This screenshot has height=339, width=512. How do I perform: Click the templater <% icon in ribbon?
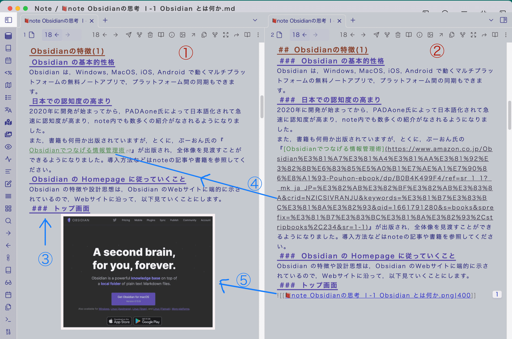coord(8,73)
